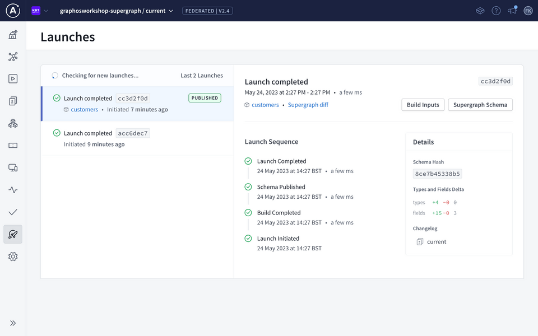Click the customers link in launch list
Screen dimensions: 538x336
(85, 109)
